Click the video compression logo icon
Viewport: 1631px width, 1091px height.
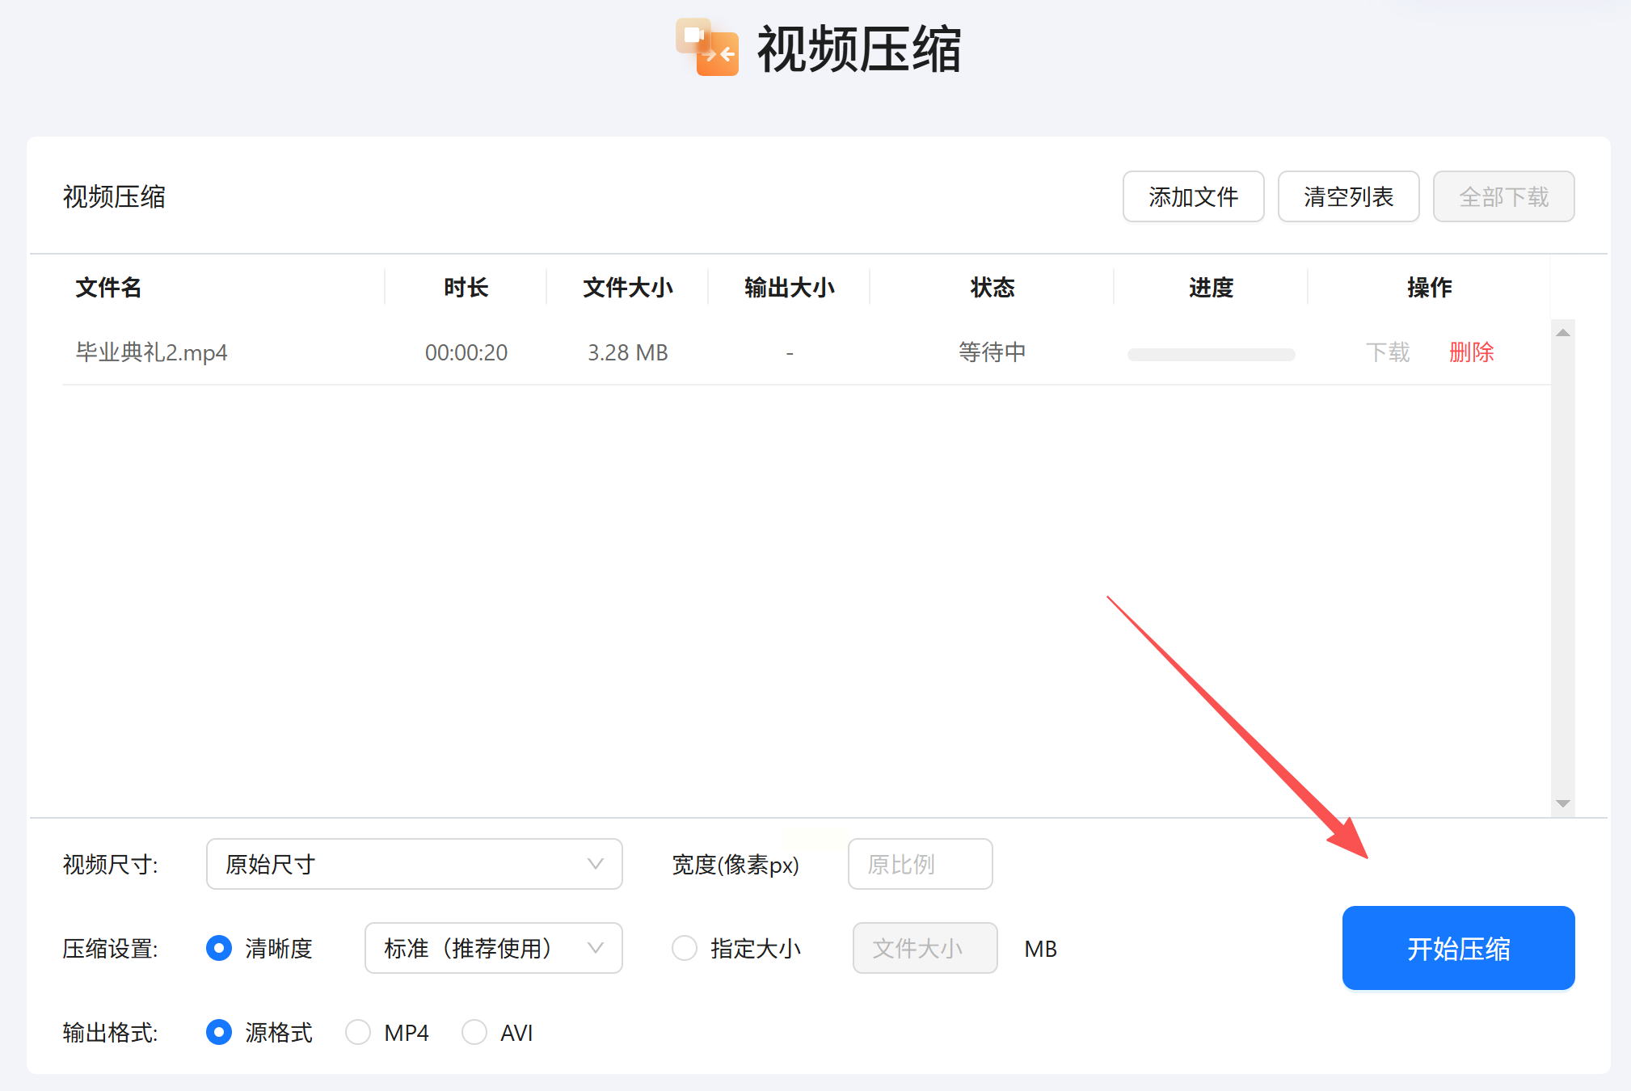[x=707, y=48]
